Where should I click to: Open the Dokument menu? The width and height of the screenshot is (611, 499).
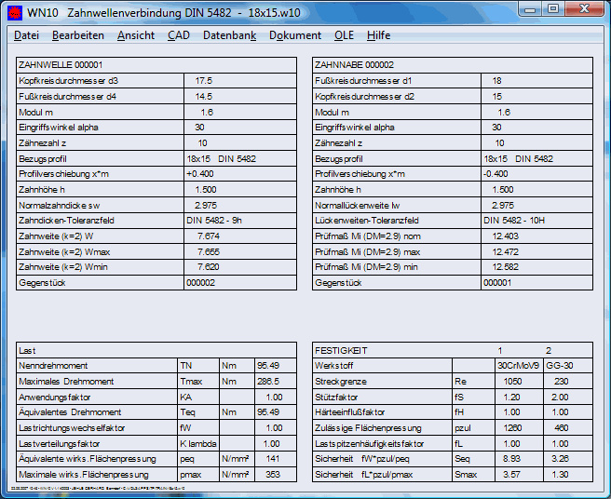tap(294, 35)
